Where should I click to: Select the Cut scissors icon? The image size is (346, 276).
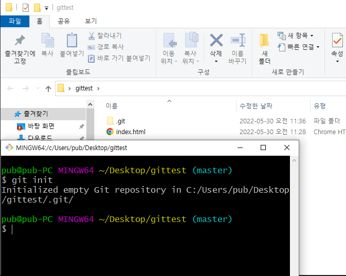(92, 36)
